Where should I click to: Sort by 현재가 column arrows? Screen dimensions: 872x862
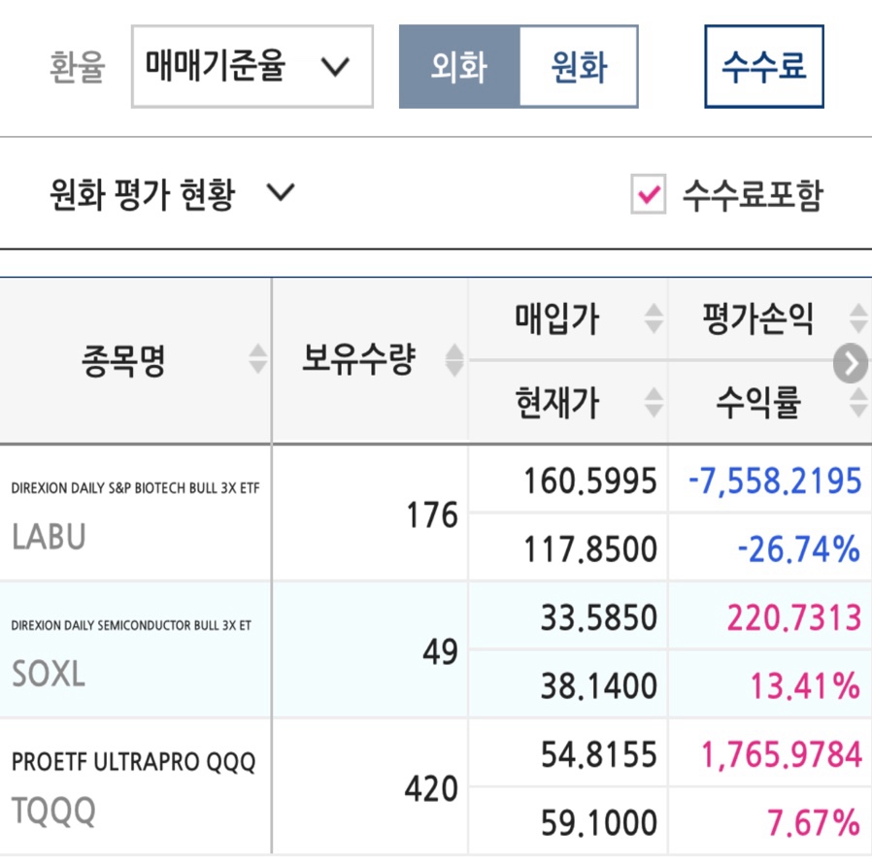[x=654, y=403]
